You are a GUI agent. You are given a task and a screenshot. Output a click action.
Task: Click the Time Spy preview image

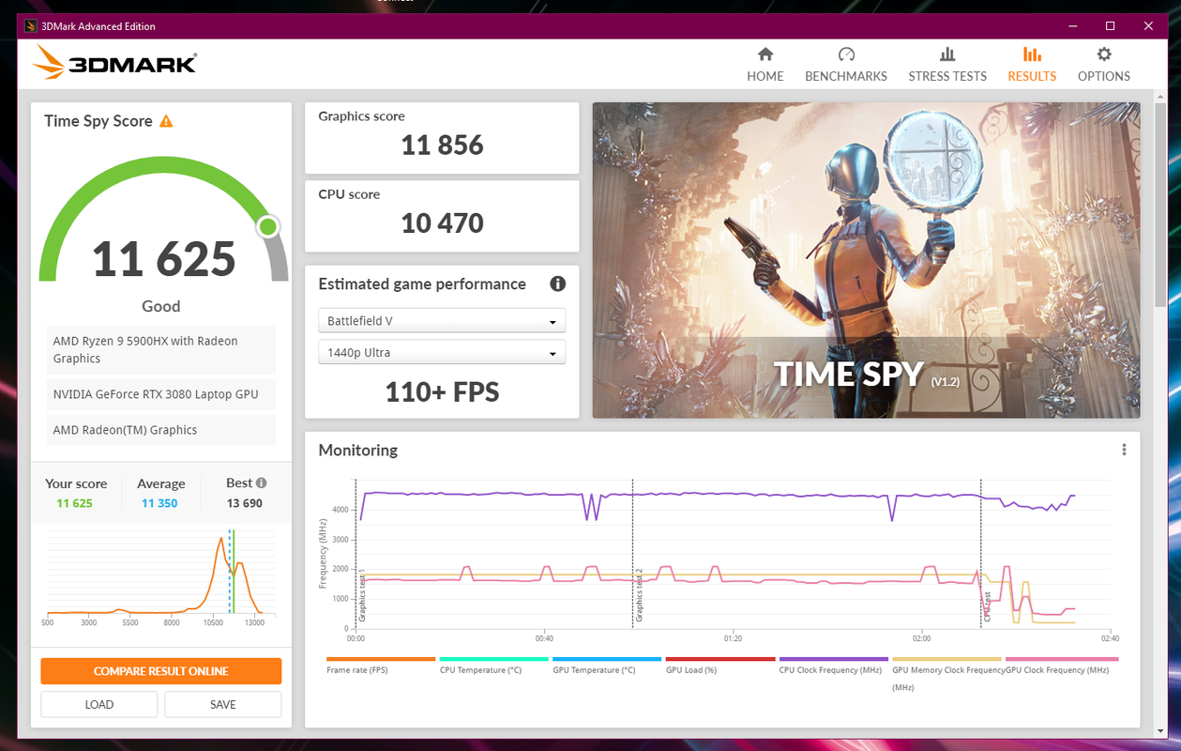[866, 260]
